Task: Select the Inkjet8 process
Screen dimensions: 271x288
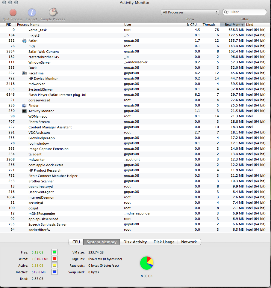Action: pos(135,35)
